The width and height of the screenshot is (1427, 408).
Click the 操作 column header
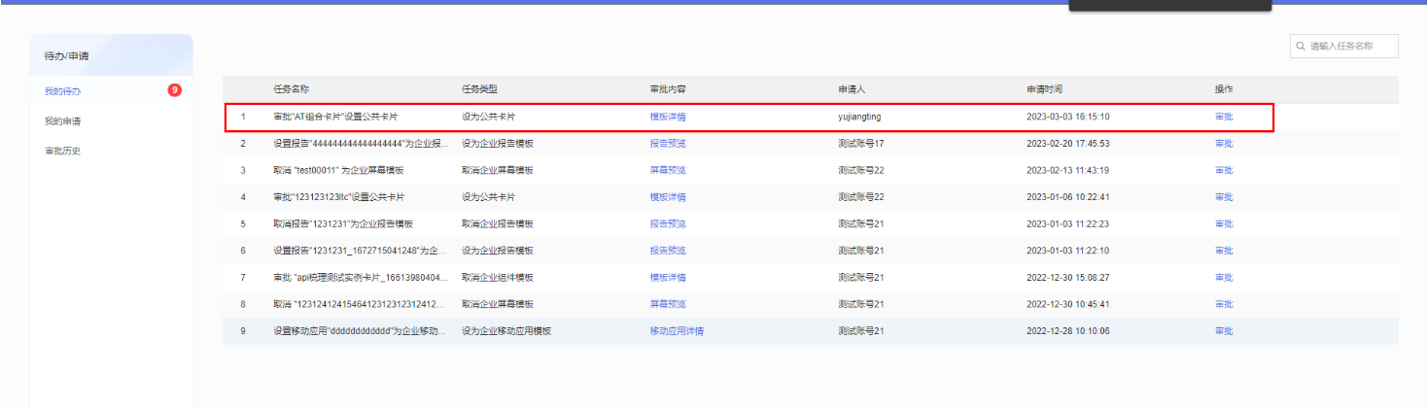pos(1224,89)
